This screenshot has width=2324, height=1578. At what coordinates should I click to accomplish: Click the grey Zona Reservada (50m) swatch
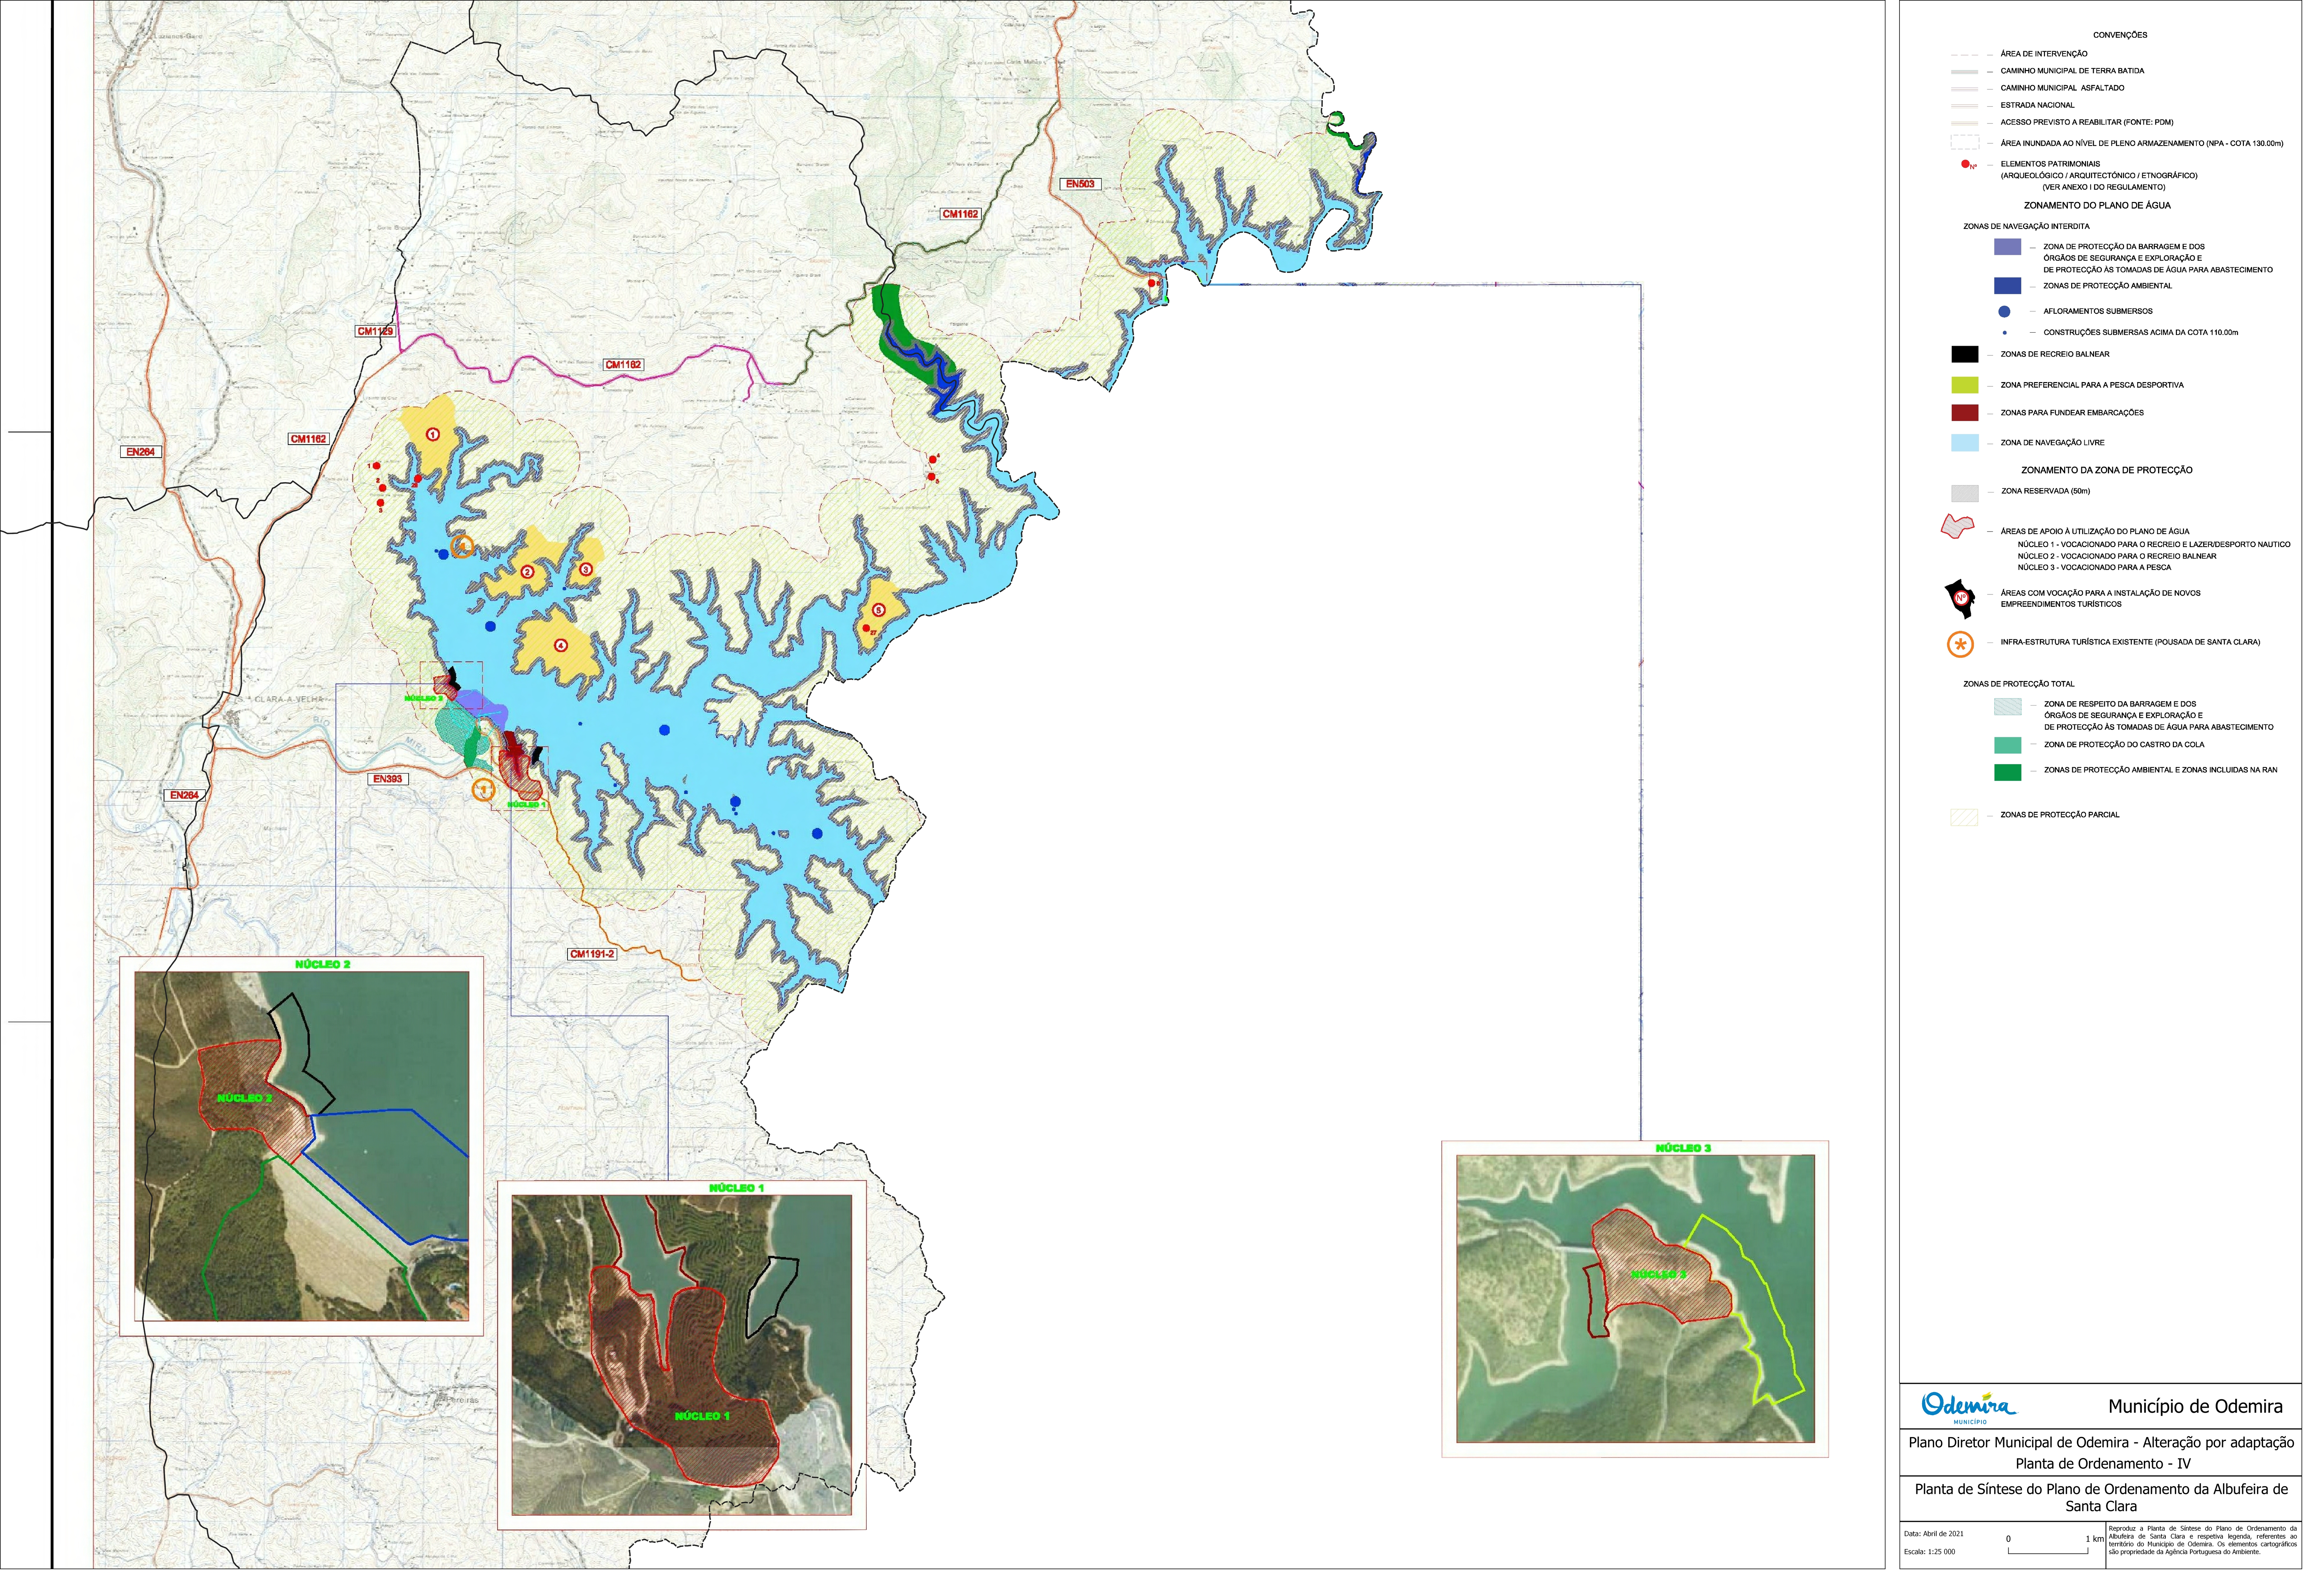1965,494
